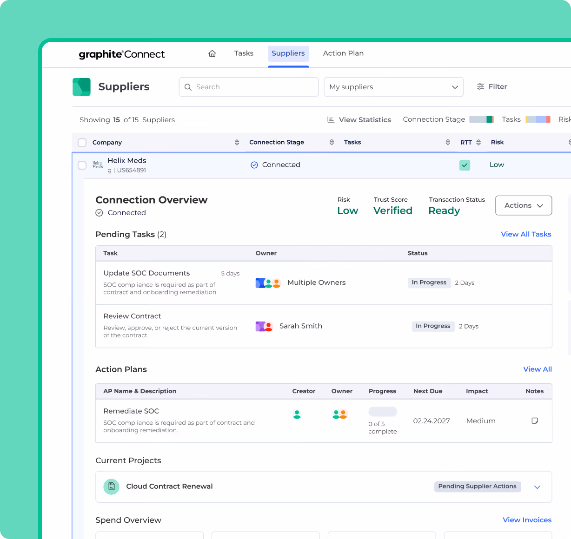Open the Action Plans View All link

tap(538, 369)
